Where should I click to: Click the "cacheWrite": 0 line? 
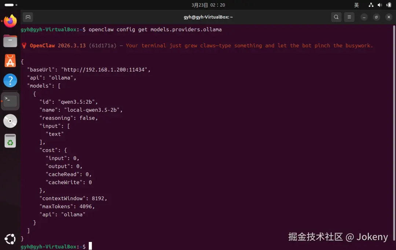(69, 182)
